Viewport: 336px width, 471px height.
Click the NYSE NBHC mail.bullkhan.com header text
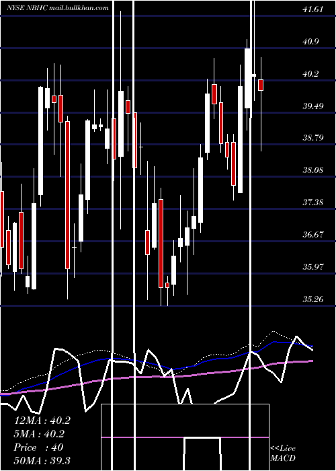(58, 8)
